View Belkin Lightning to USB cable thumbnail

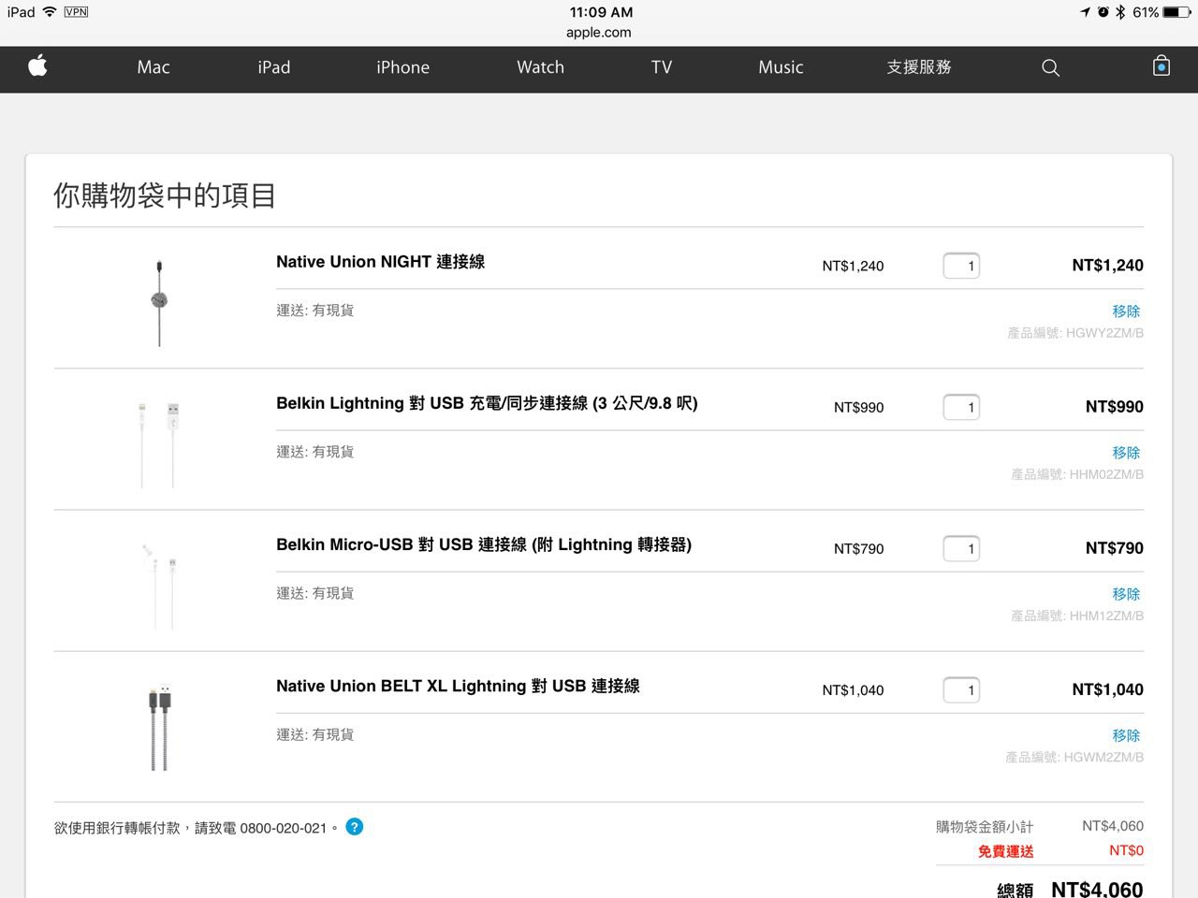(158, 445)
